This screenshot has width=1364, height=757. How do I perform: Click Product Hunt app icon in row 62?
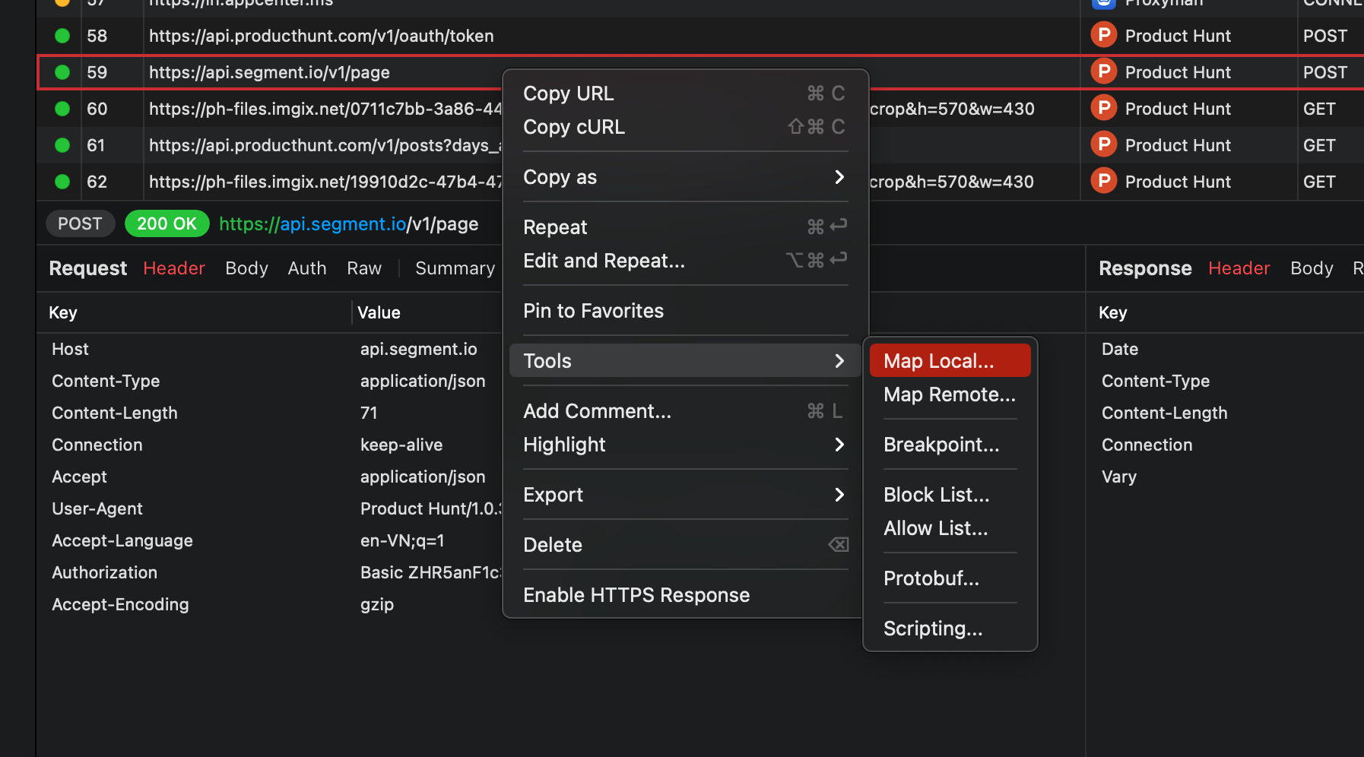click(1103, 181)
